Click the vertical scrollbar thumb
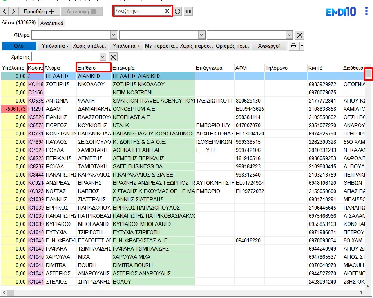 368,74
